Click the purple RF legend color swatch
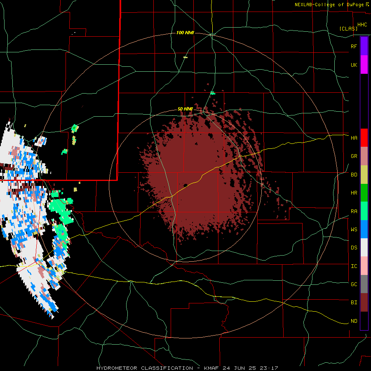The height and width of the screenshot is (371, 371). tap(364, 46)
